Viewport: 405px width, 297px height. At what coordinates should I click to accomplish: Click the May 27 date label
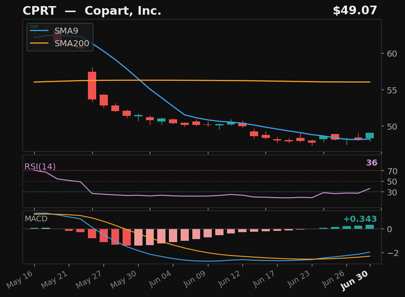pyautogui.click(x=89, y=279)
